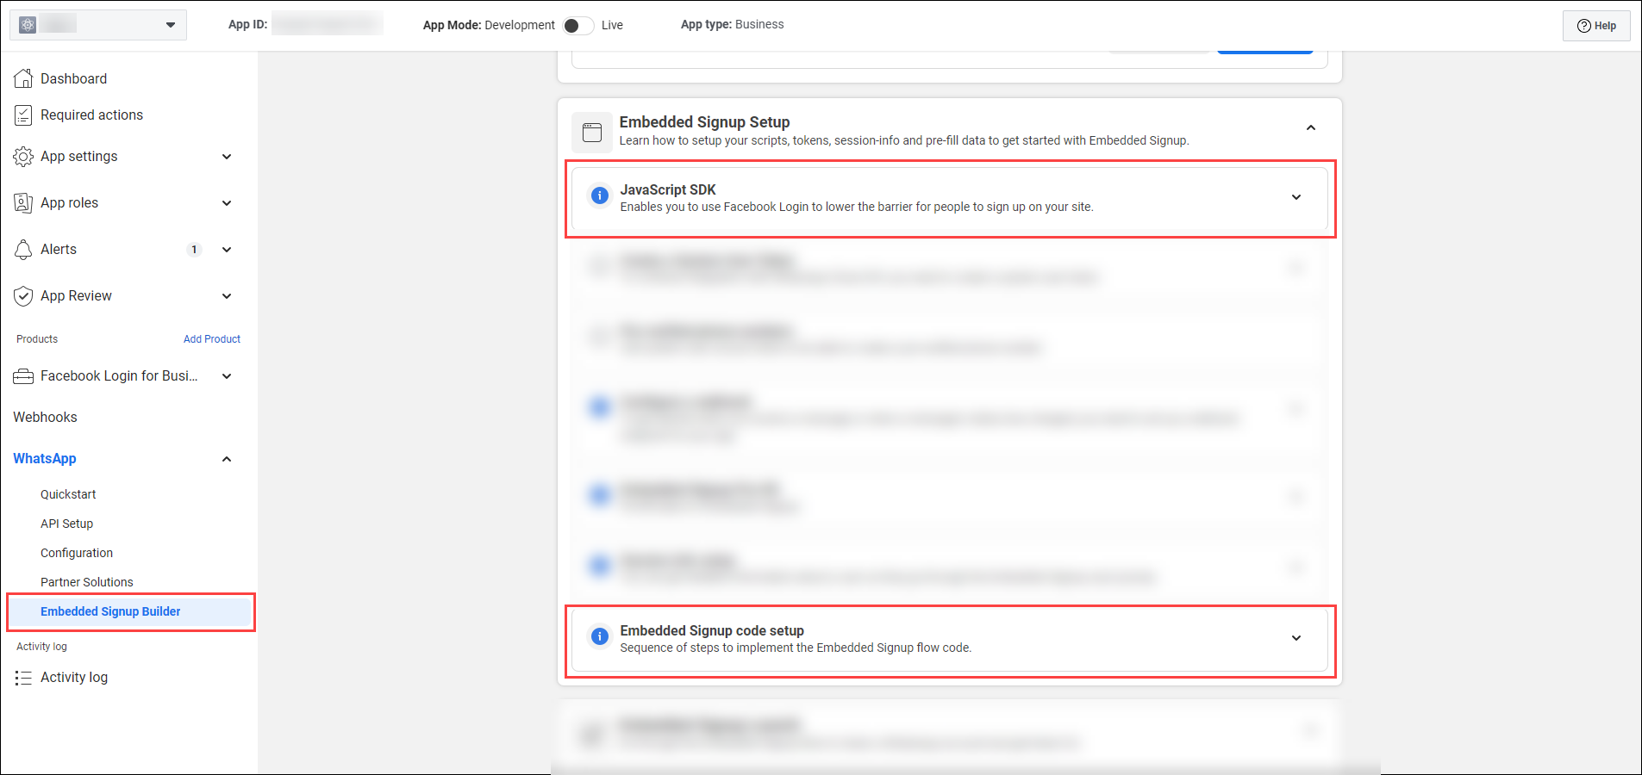Click the App roles badge icon
Image resolution: width=1642 pixels, height=775 pixels.
click(23, 203)
